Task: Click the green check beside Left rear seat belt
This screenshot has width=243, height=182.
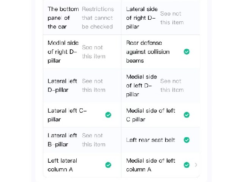Action: [186, 140]
